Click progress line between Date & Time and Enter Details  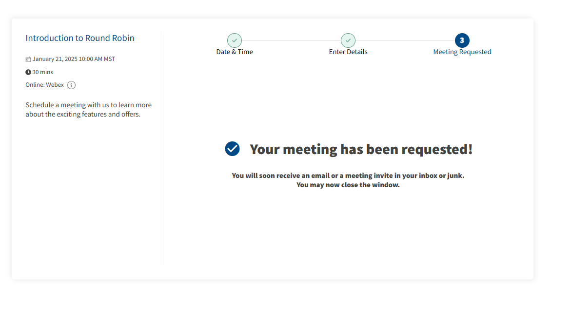point(291,40)
